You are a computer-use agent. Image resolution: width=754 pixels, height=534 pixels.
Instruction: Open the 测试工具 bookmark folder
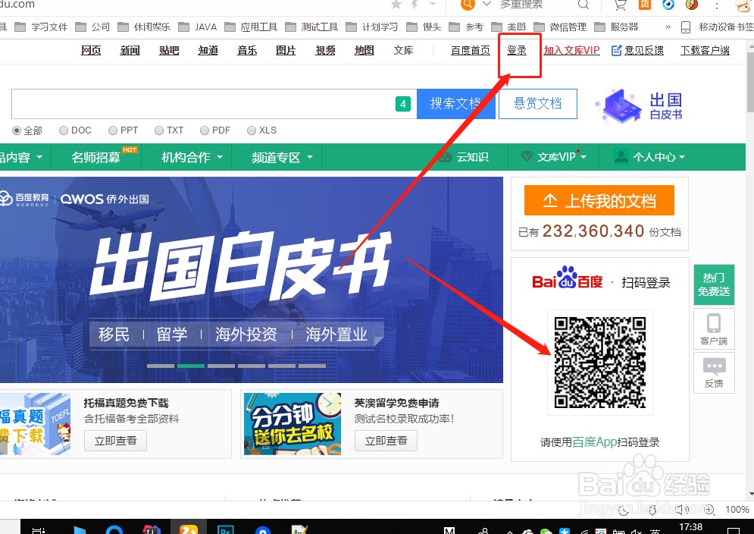click(x=311, y=27)
